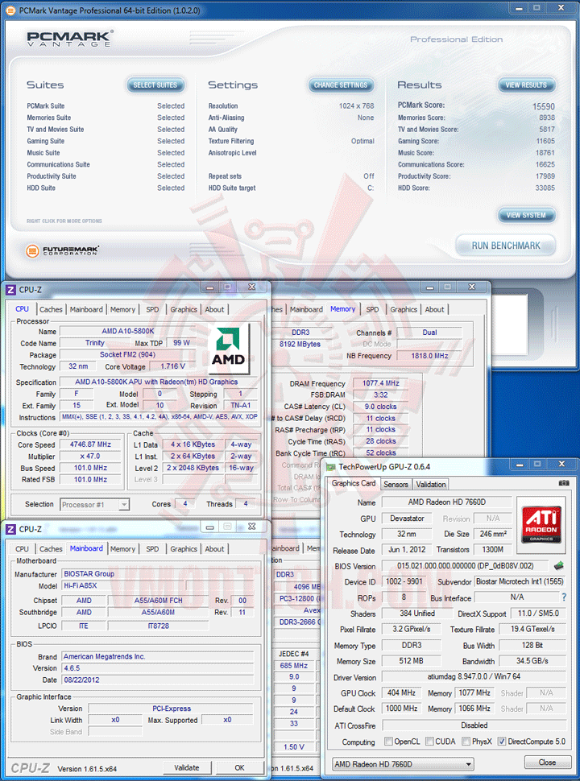580x781 pixels.
Task: Open the Processor #1 selection dropdown
Action: 95,505
